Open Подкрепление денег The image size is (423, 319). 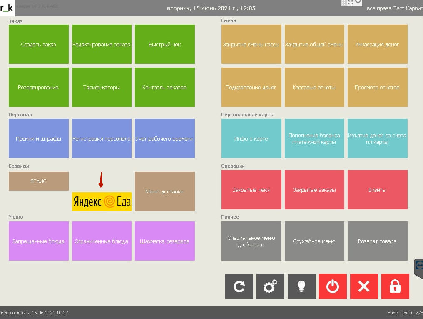coord(251,87)
